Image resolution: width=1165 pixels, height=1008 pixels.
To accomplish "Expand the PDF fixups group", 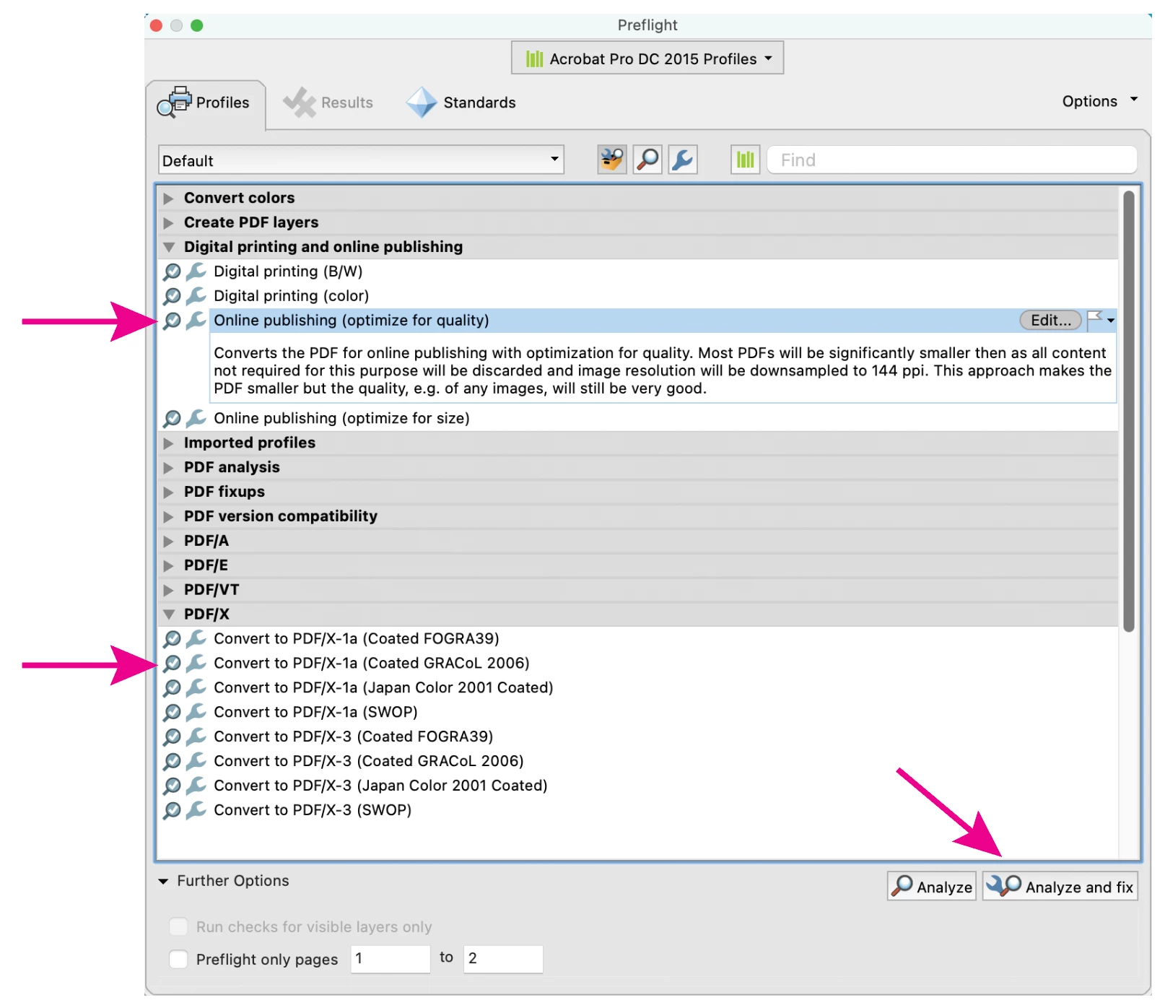I will tap(168, 492).
